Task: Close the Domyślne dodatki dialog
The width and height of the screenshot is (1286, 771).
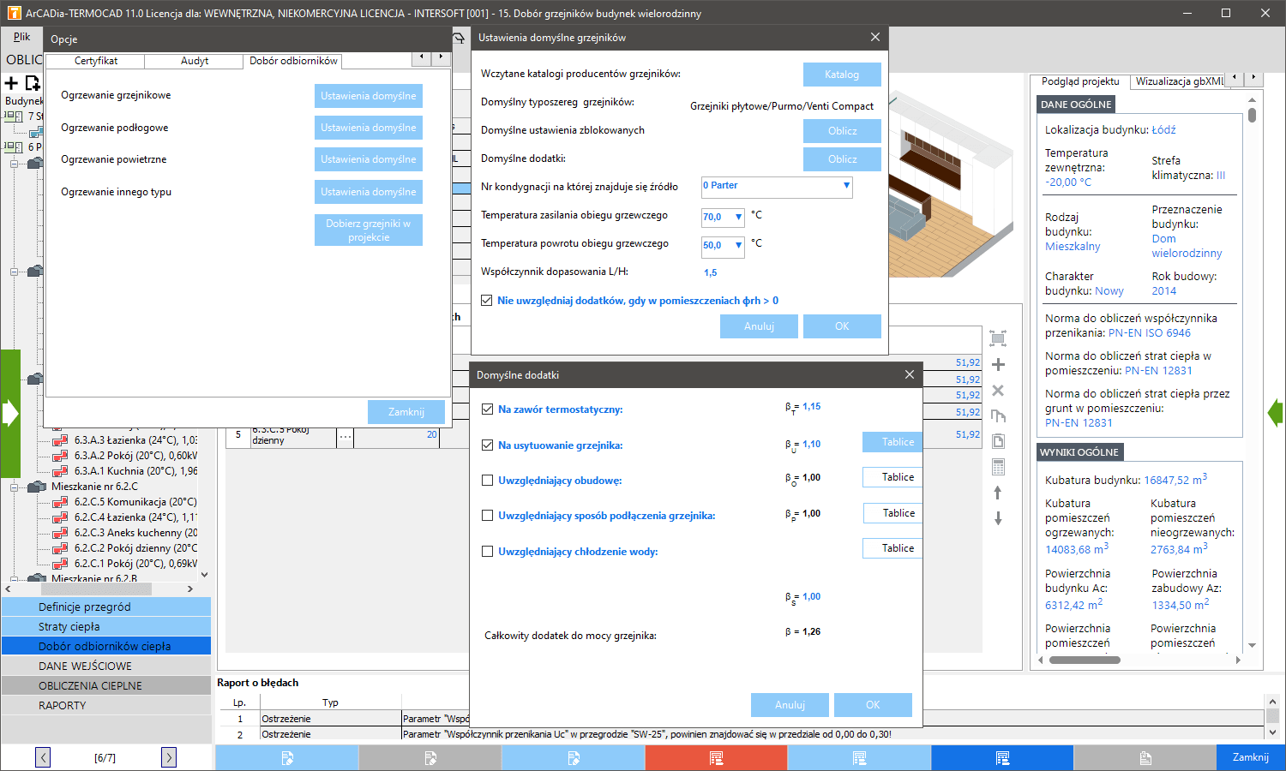Action: 910,374
